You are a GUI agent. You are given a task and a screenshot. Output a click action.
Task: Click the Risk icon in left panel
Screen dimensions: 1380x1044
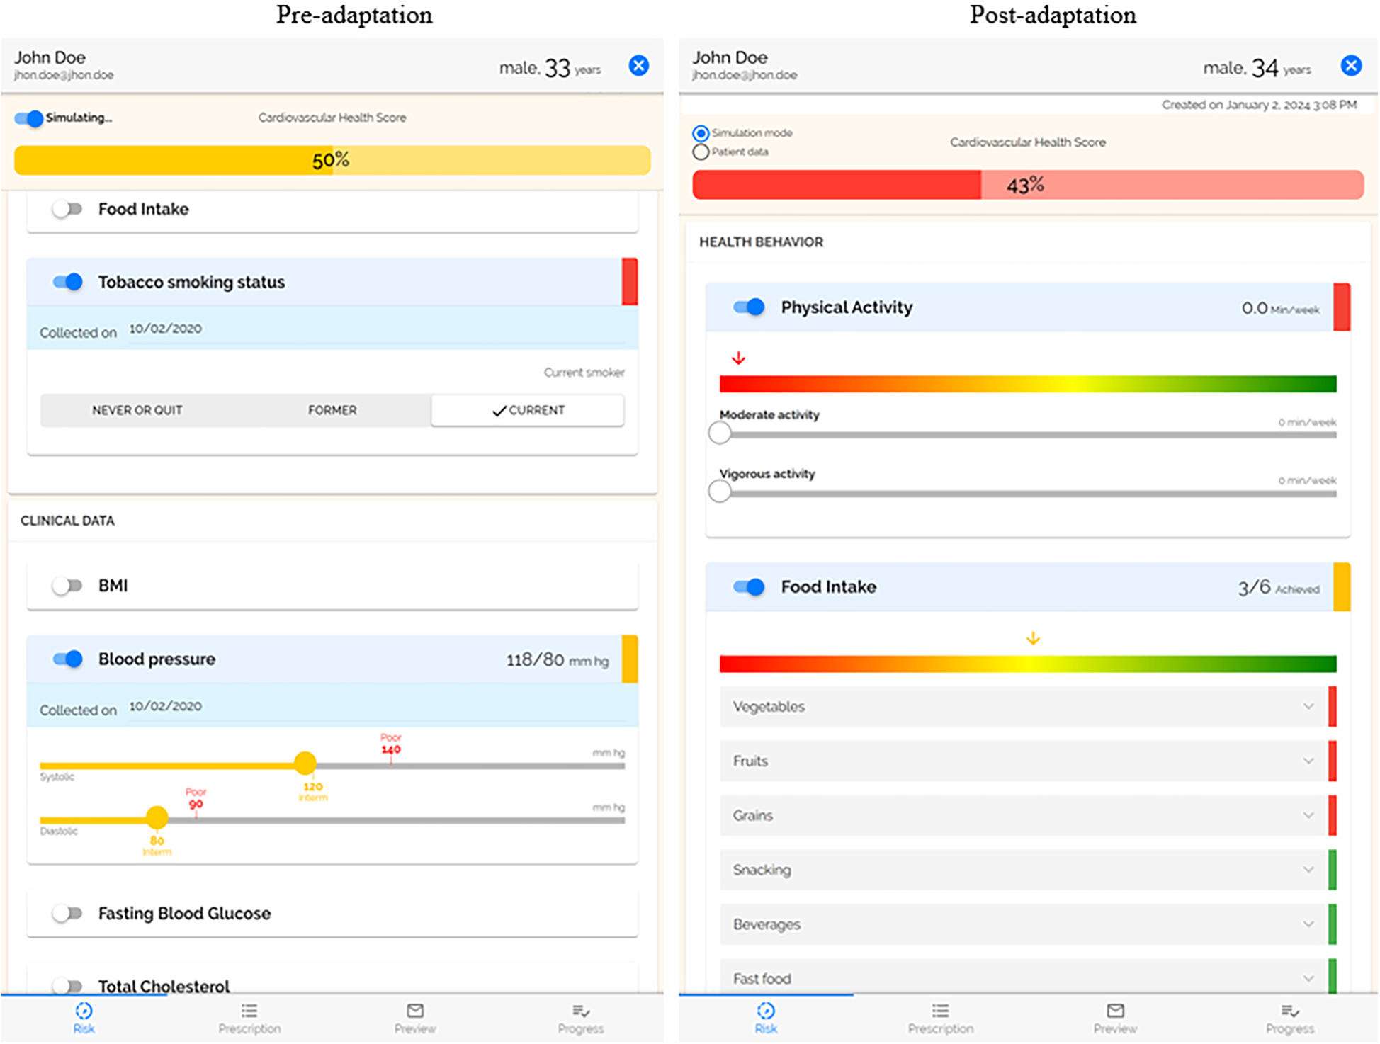84,1011
